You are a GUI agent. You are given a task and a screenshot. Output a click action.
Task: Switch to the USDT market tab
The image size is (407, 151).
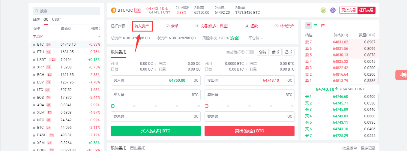tap(56, 19)
